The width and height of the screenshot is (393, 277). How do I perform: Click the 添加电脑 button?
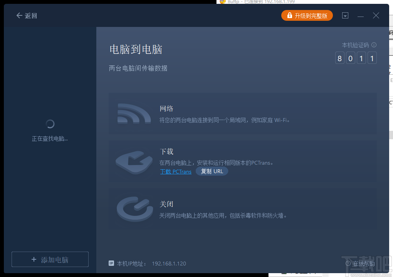coord(50,259)
